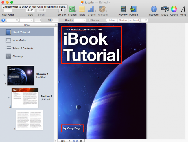Click the Scroll orientation toolbar icon
The height and width of the screenshot is (142, 188).
(41, 12)
